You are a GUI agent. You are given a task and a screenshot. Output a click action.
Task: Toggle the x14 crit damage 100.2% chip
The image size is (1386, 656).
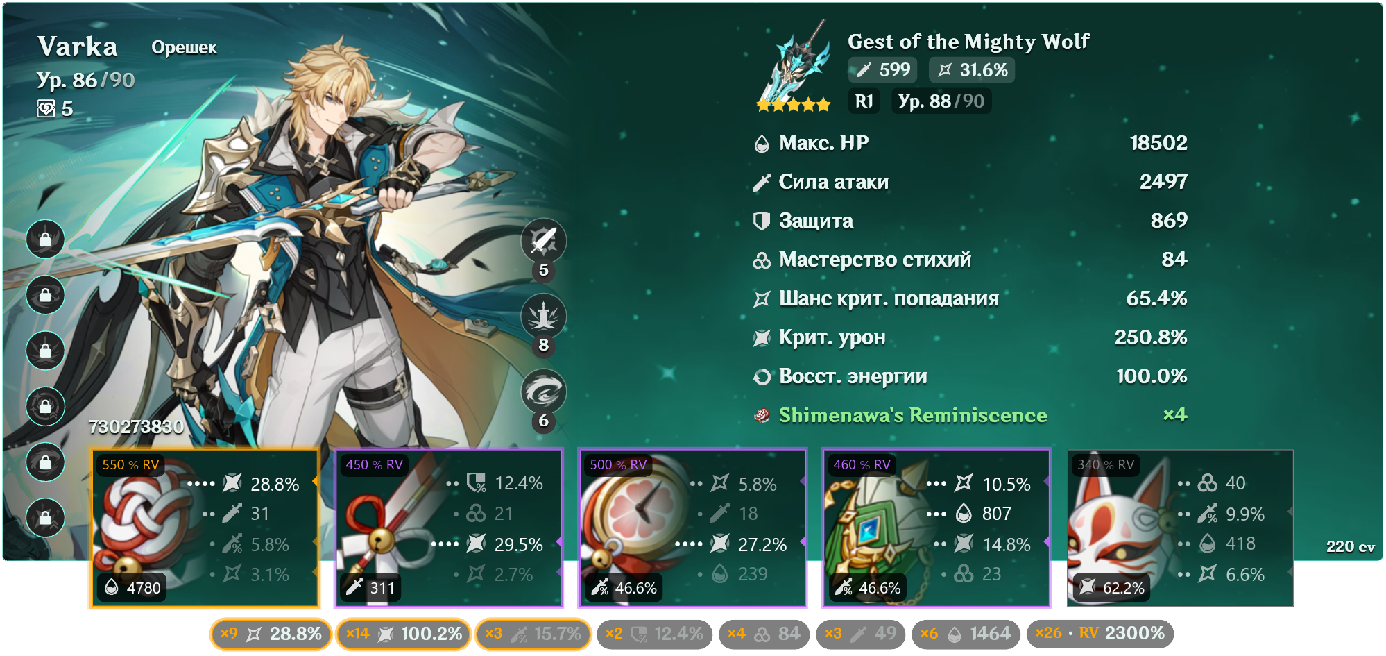click(x=403, y=634)
